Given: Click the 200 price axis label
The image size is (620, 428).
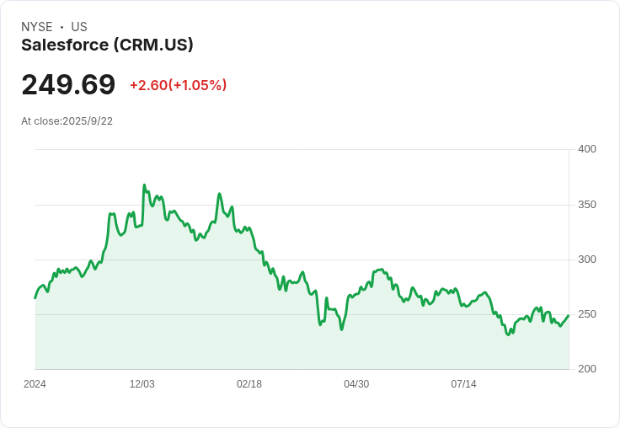Looking at the screenshot, I should [x=587, y=369].
